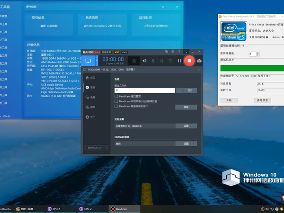Open the hamburger menu in hardware info window

coord(163,7)
